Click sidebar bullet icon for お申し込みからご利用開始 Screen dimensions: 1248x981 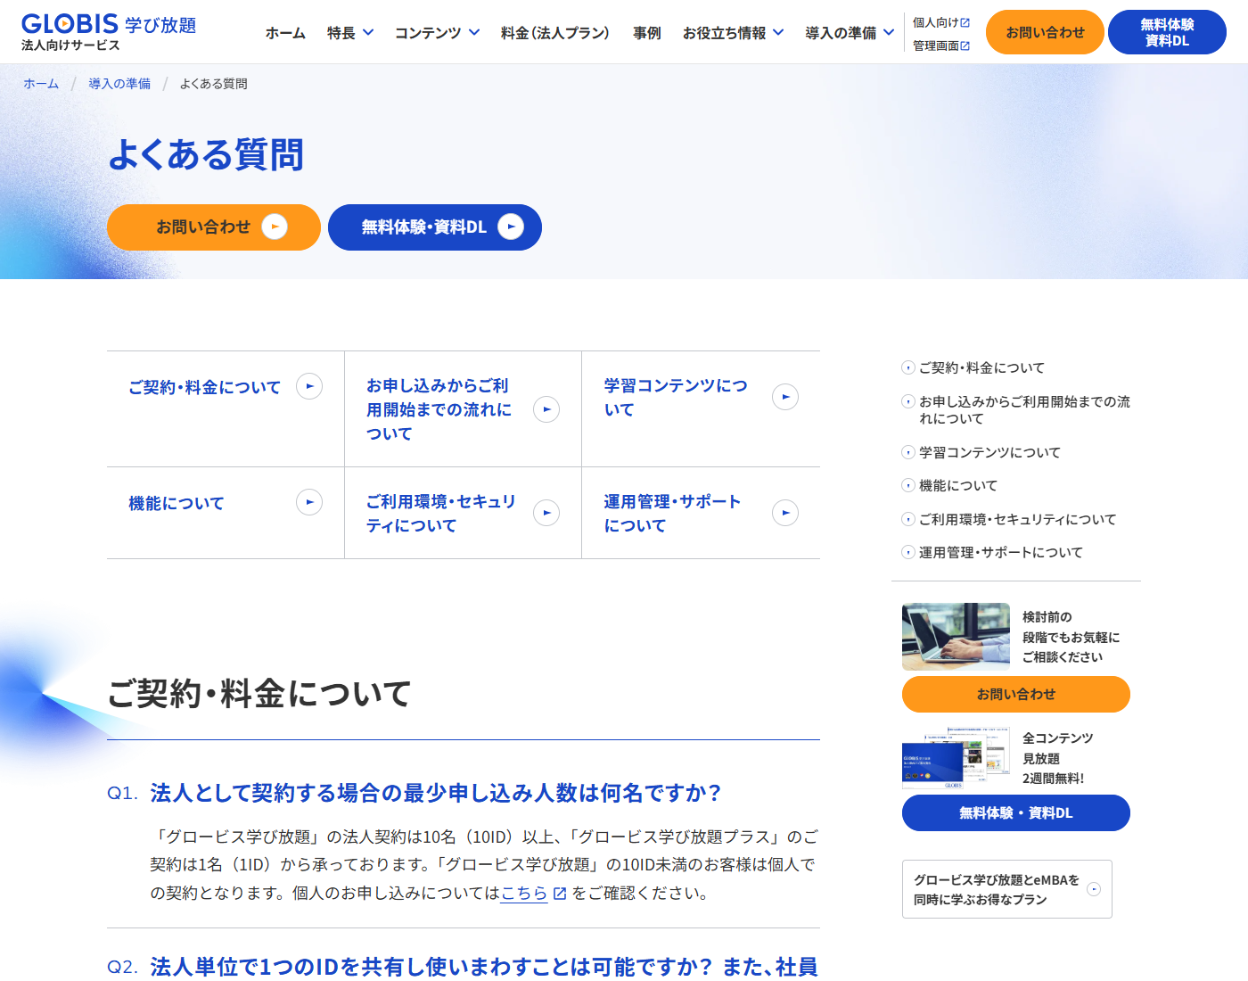[908, 401]
